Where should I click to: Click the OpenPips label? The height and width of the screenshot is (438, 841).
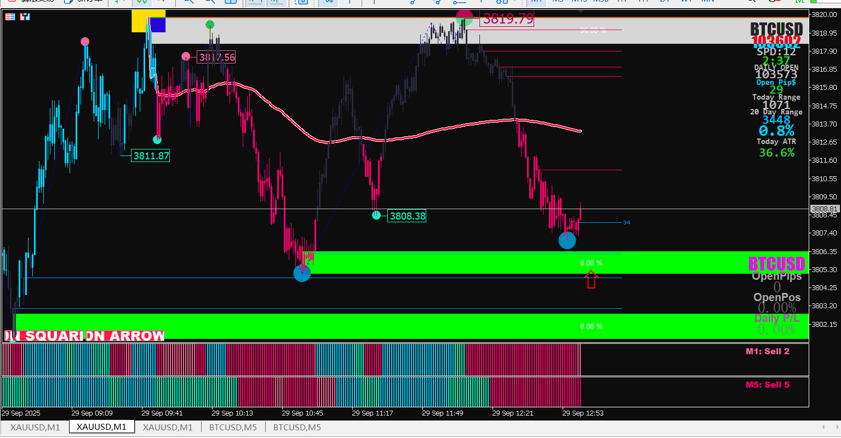click(x=777, y=276)
